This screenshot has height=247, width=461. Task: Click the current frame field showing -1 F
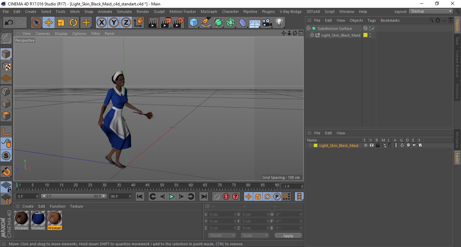[x=293, y=186]
